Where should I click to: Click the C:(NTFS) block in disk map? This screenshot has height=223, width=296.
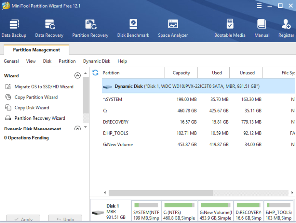179,211
